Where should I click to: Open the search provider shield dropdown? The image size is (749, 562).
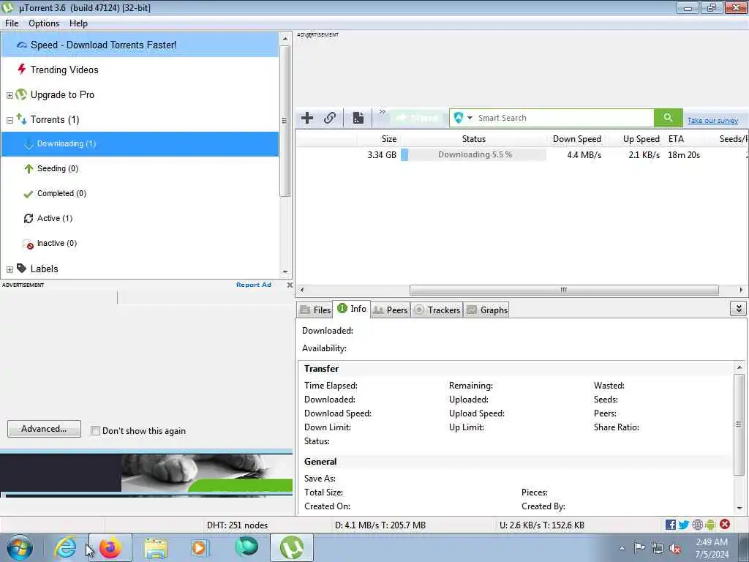(463, 118)
